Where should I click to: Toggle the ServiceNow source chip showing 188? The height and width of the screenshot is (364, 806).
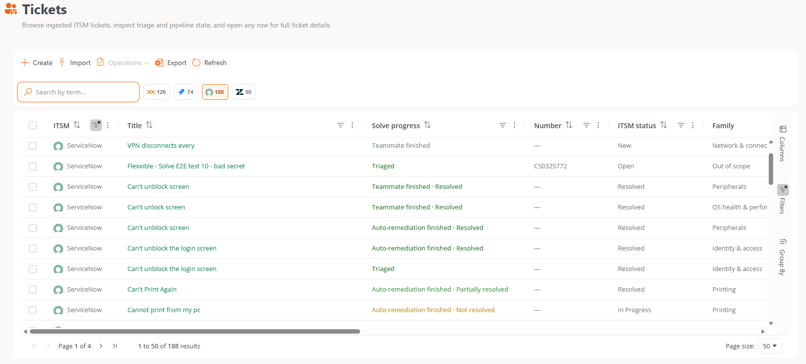click(x=215, y=92)
